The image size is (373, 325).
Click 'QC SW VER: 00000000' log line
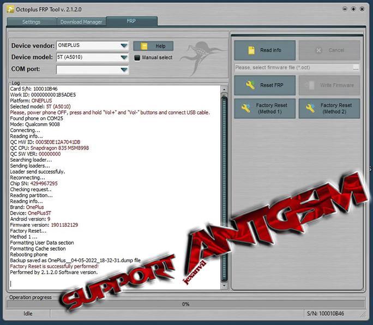coord(35,154)
